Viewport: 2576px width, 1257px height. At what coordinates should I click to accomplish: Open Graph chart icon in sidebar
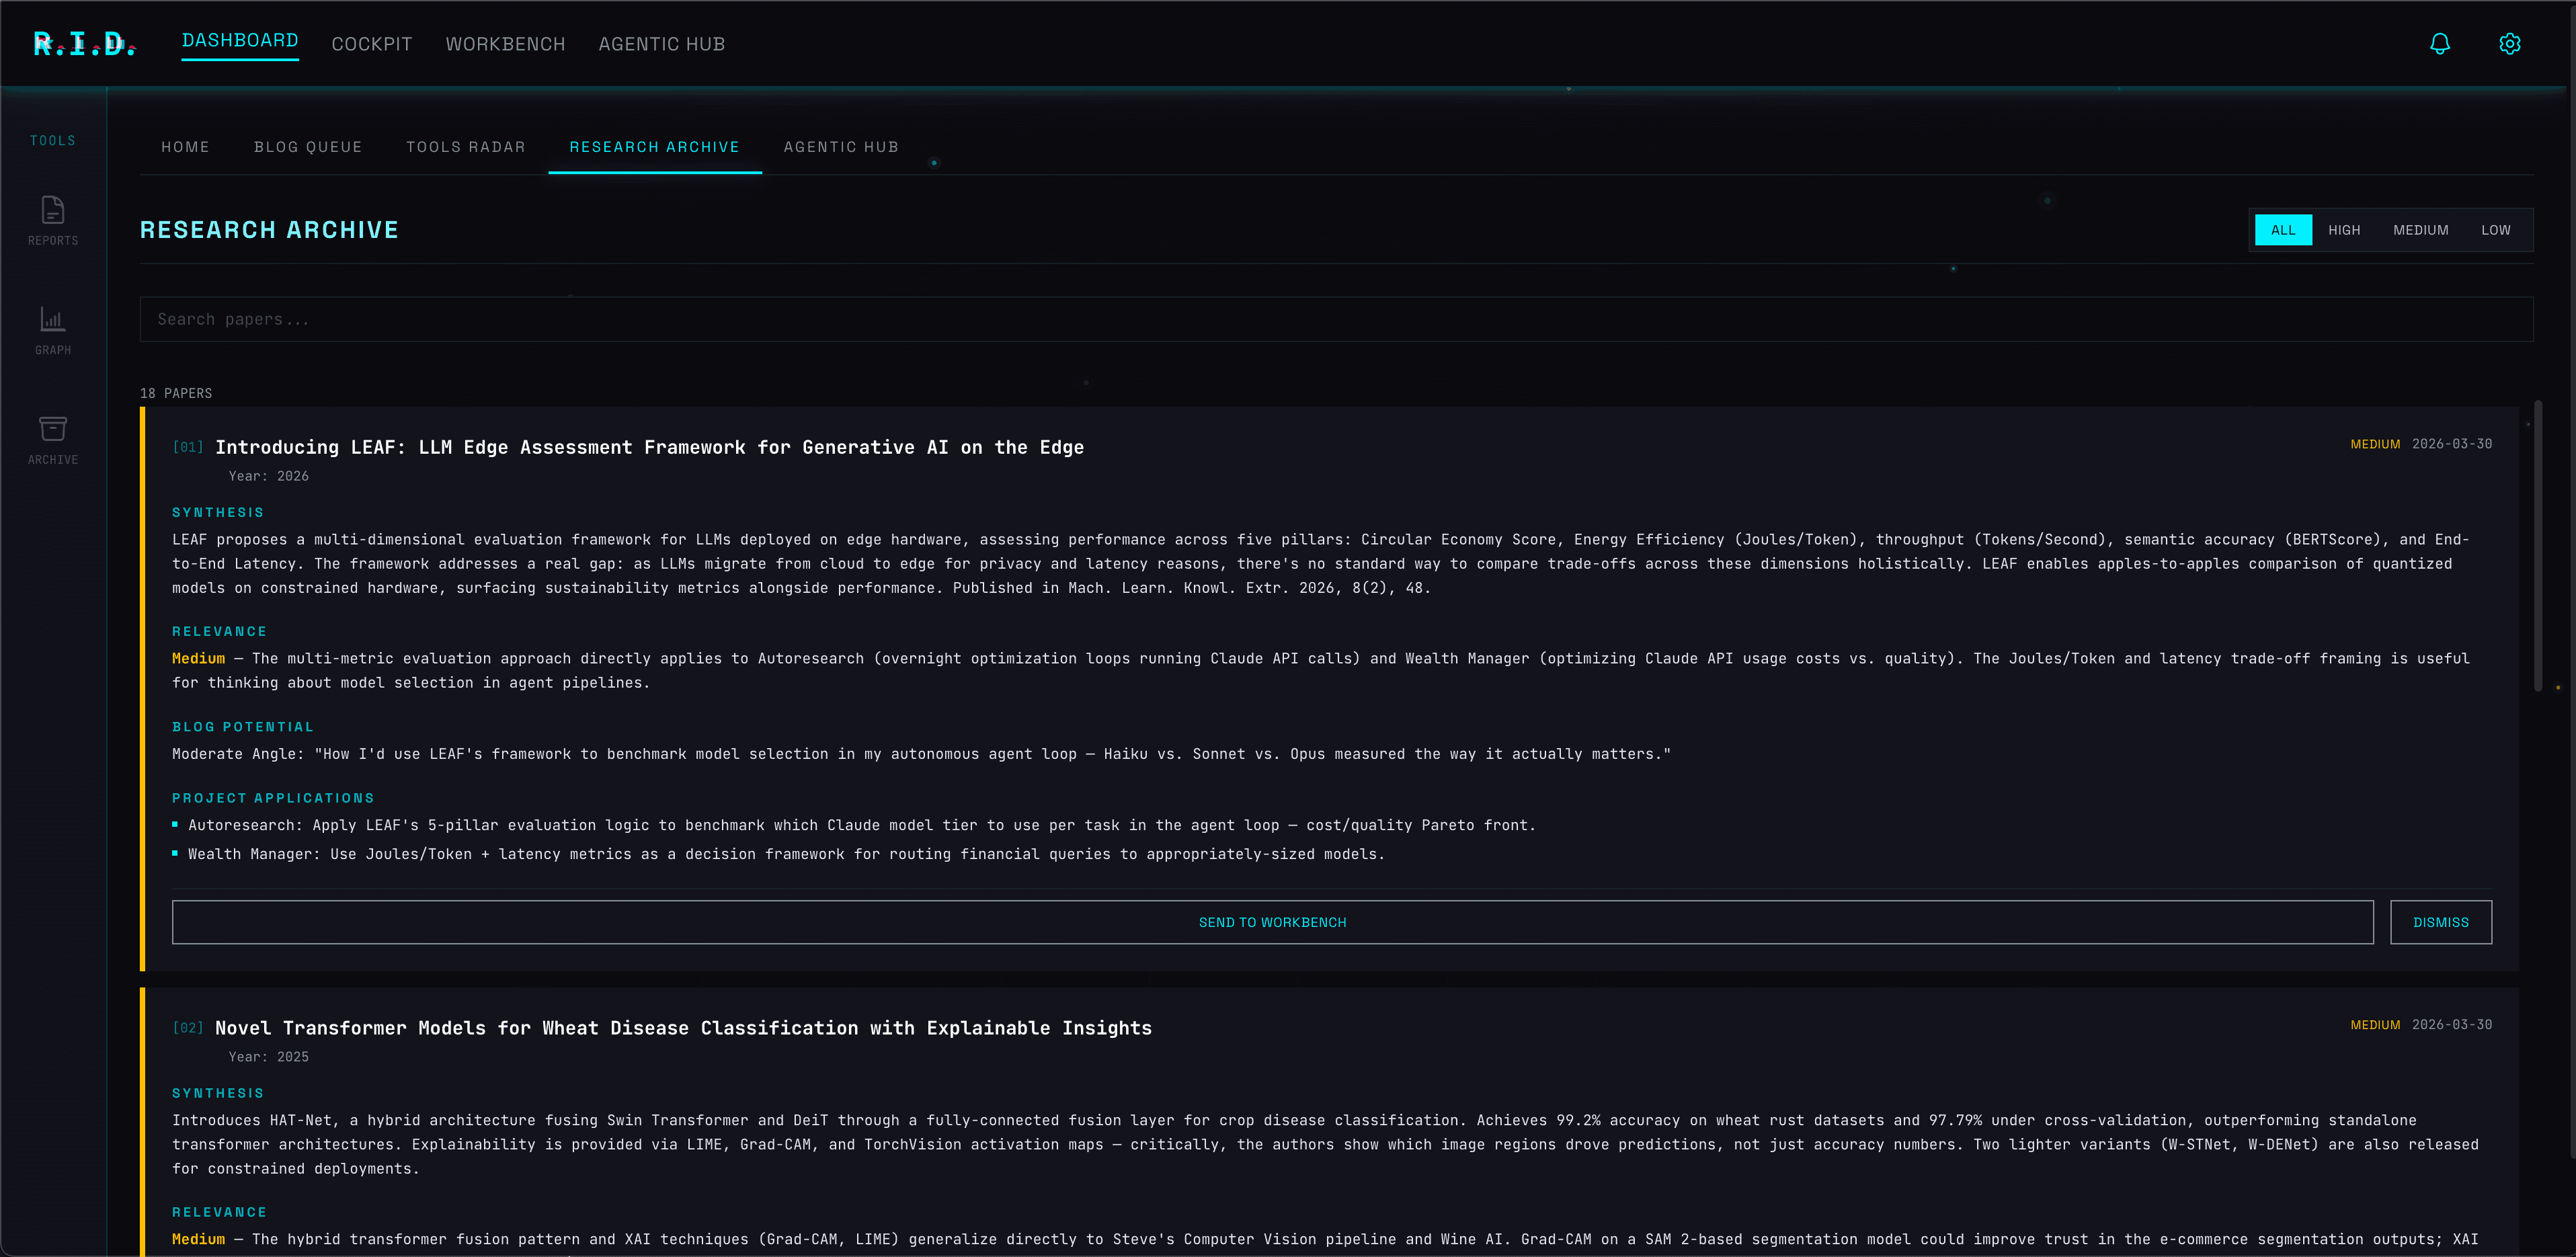click(53, 320)
